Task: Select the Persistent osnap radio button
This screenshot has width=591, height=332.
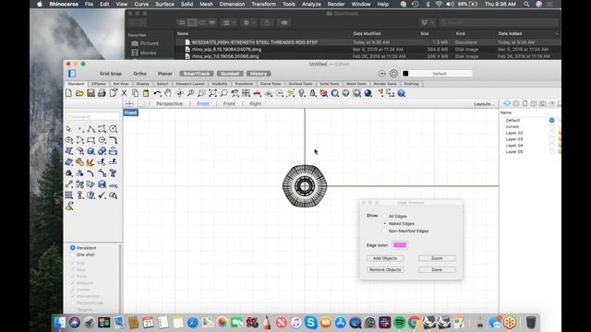Action: click(x=72, y=248)
